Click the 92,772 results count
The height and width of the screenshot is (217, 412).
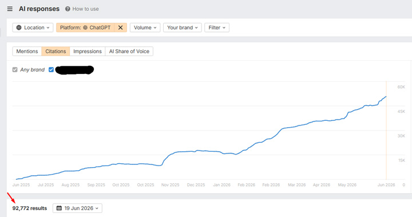point(30,208)
